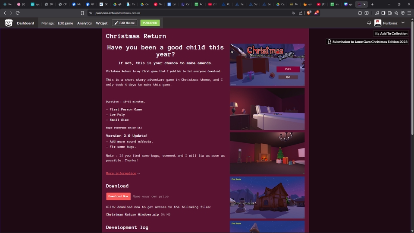The width and height of the screenshot is (414, 233).
Task: Open the browser extensions puzzle icon
Action: point(360,13)
